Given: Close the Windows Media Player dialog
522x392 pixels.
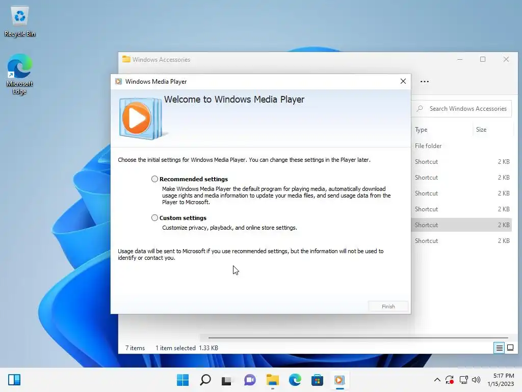Looking at the screenshot, I should click(403, 81).
